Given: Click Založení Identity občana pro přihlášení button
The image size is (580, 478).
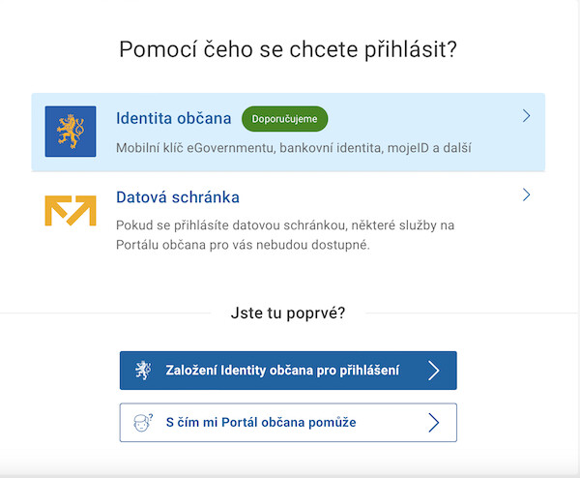Looking at the screenshot, I should [288, 371].
